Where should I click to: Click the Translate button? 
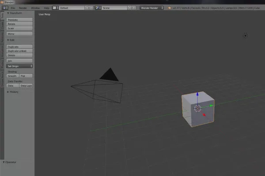click(19, 20)
